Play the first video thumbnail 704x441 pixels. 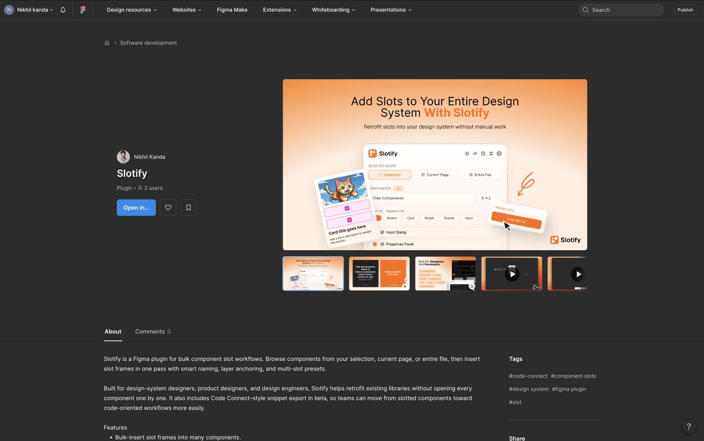(512, 274)
